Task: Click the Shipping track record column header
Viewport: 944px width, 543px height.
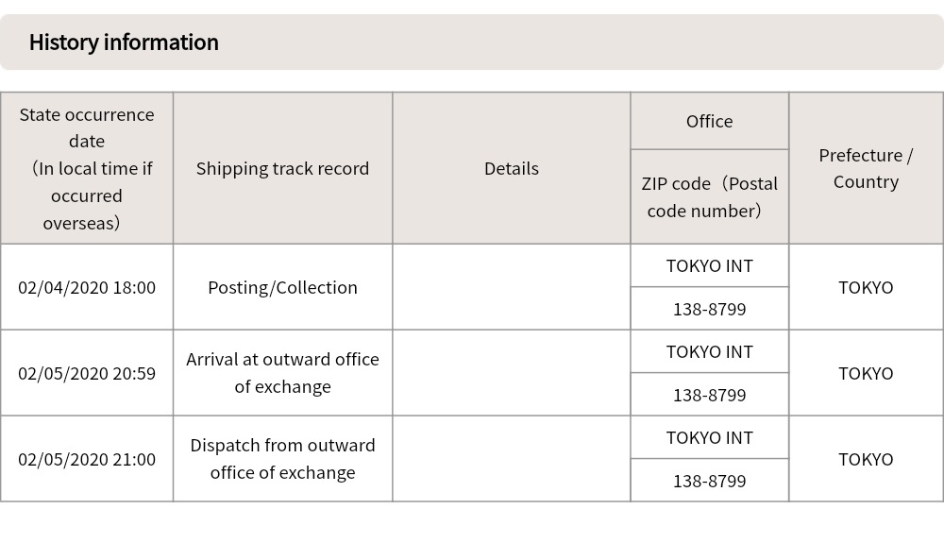Action: (282, 168)
